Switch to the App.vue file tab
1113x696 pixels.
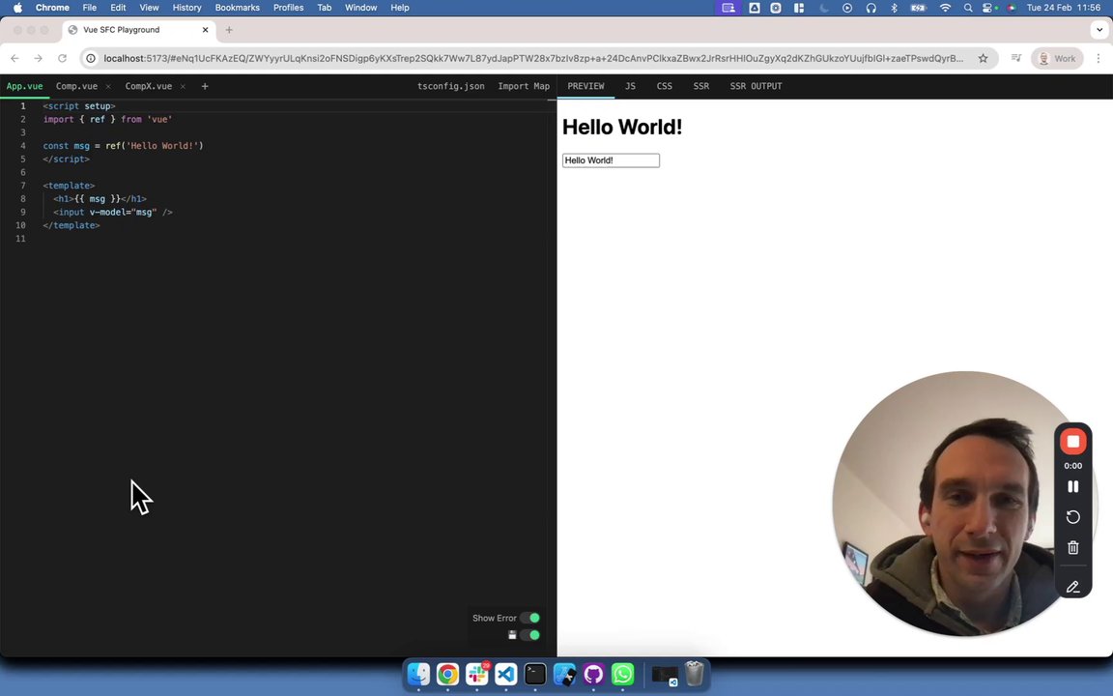[25, 86]
